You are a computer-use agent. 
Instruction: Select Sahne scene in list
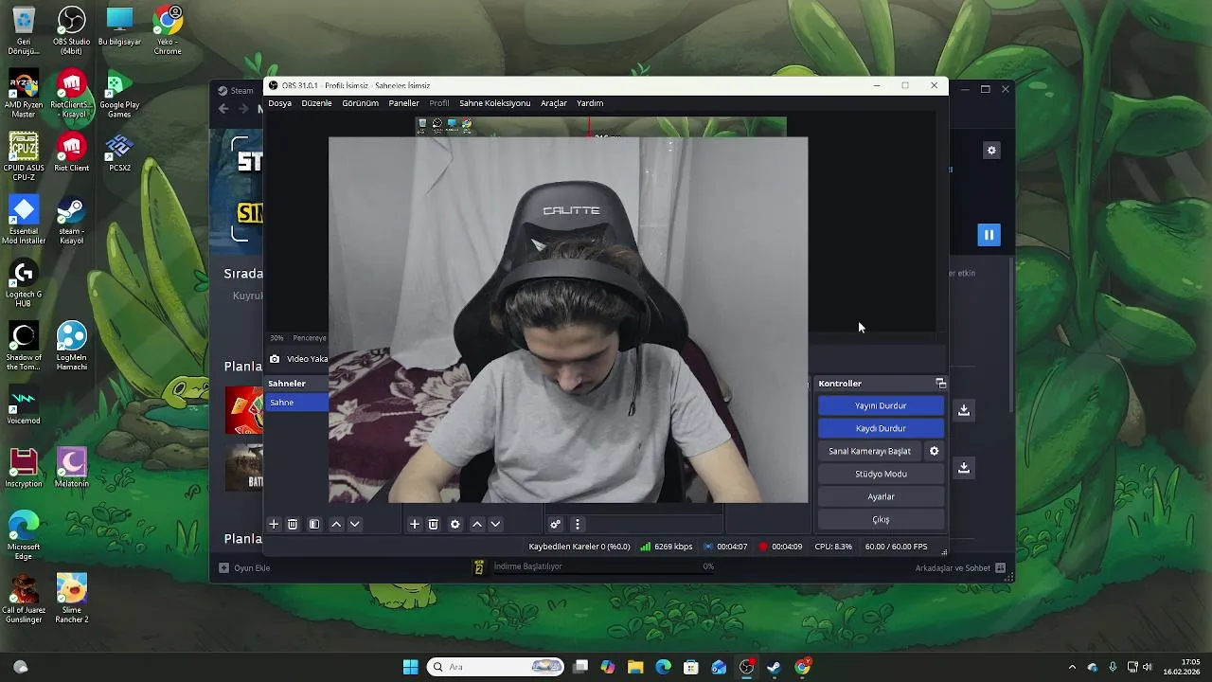[297, 403]
